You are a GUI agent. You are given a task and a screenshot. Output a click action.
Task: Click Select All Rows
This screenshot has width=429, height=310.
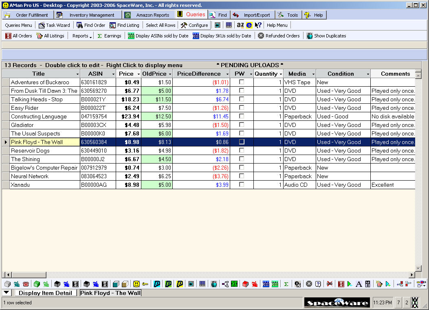pos(161,25)
